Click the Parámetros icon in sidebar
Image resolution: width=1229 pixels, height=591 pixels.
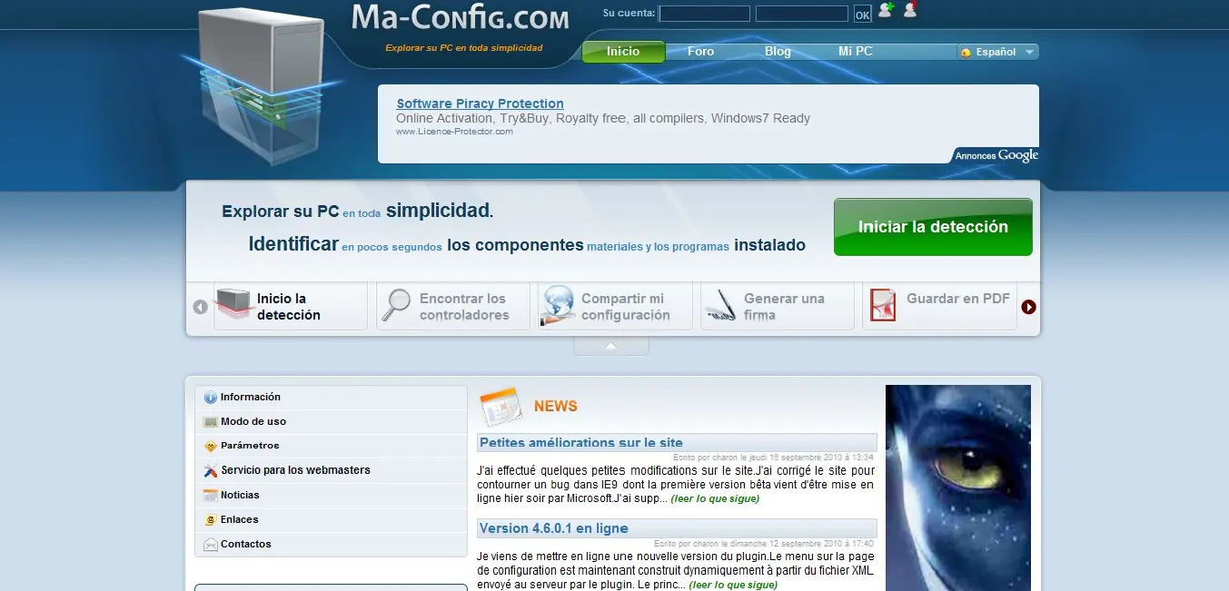tap(211, 446)
